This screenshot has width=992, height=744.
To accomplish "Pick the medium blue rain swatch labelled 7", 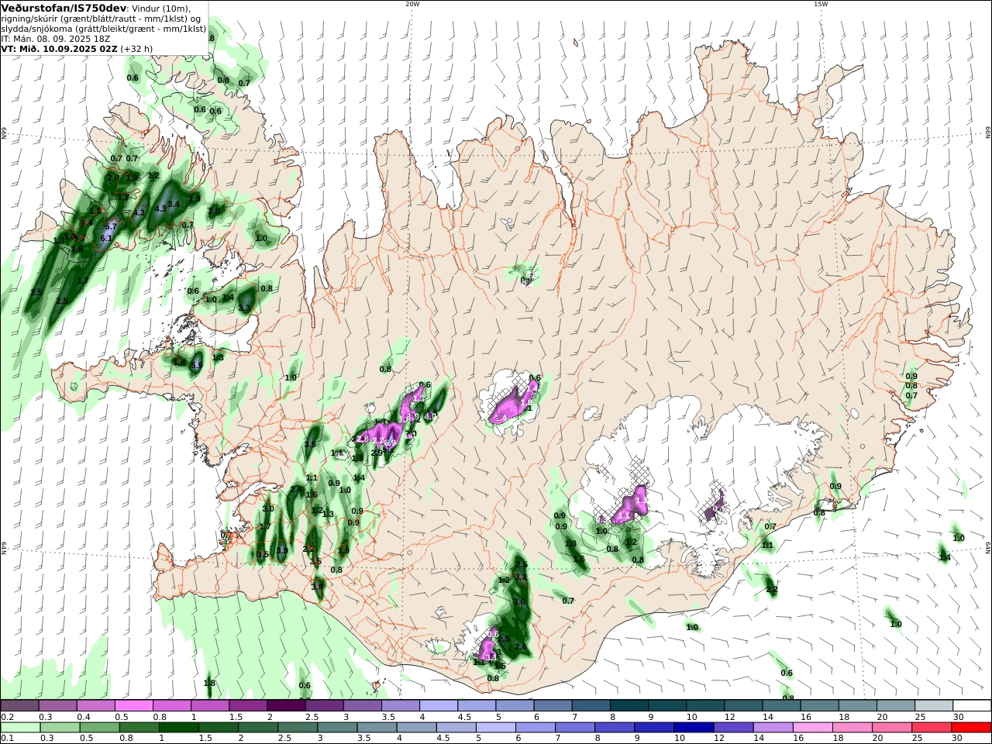I will click(x=575, y=727).
